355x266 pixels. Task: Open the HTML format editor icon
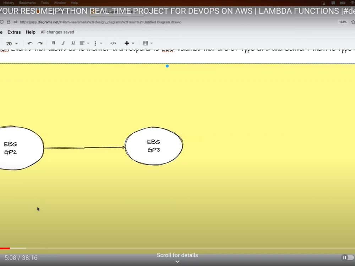pos(113,43)
